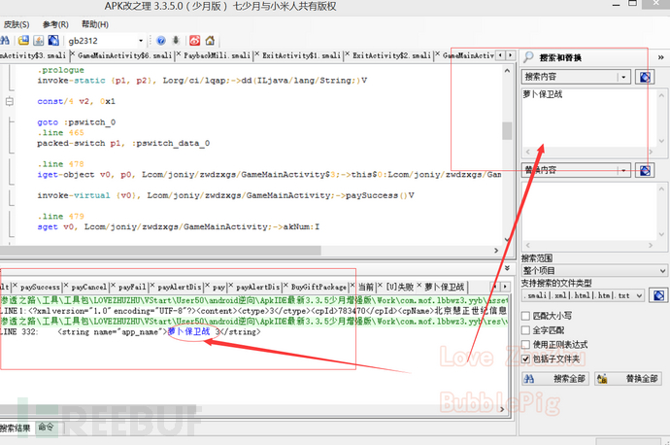Collapse the code fold marker by const/4
The width and height of the screenshot is (670, 445).
tap(9, 101)
